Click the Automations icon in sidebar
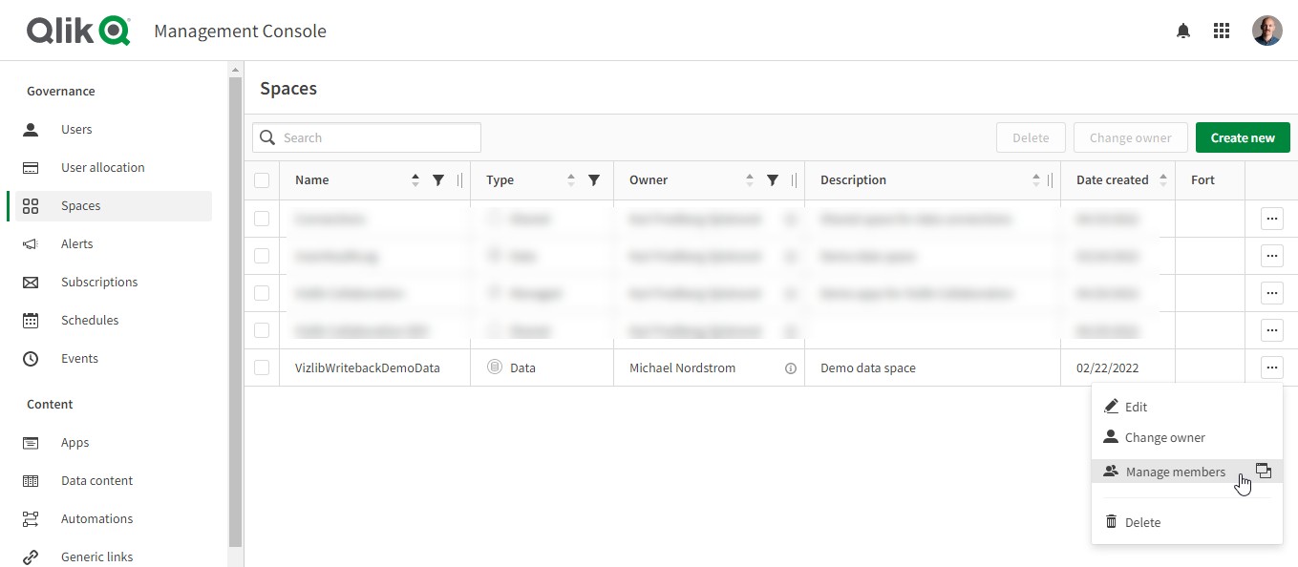1298x567 pixels. pyautogui.click(x=31, y=518)
